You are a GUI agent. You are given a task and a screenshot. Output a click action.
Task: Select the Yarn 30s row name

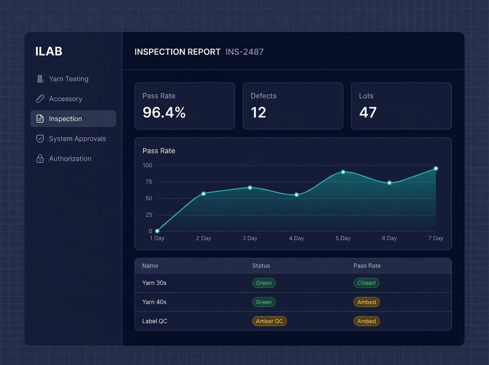tap(154, 283)
